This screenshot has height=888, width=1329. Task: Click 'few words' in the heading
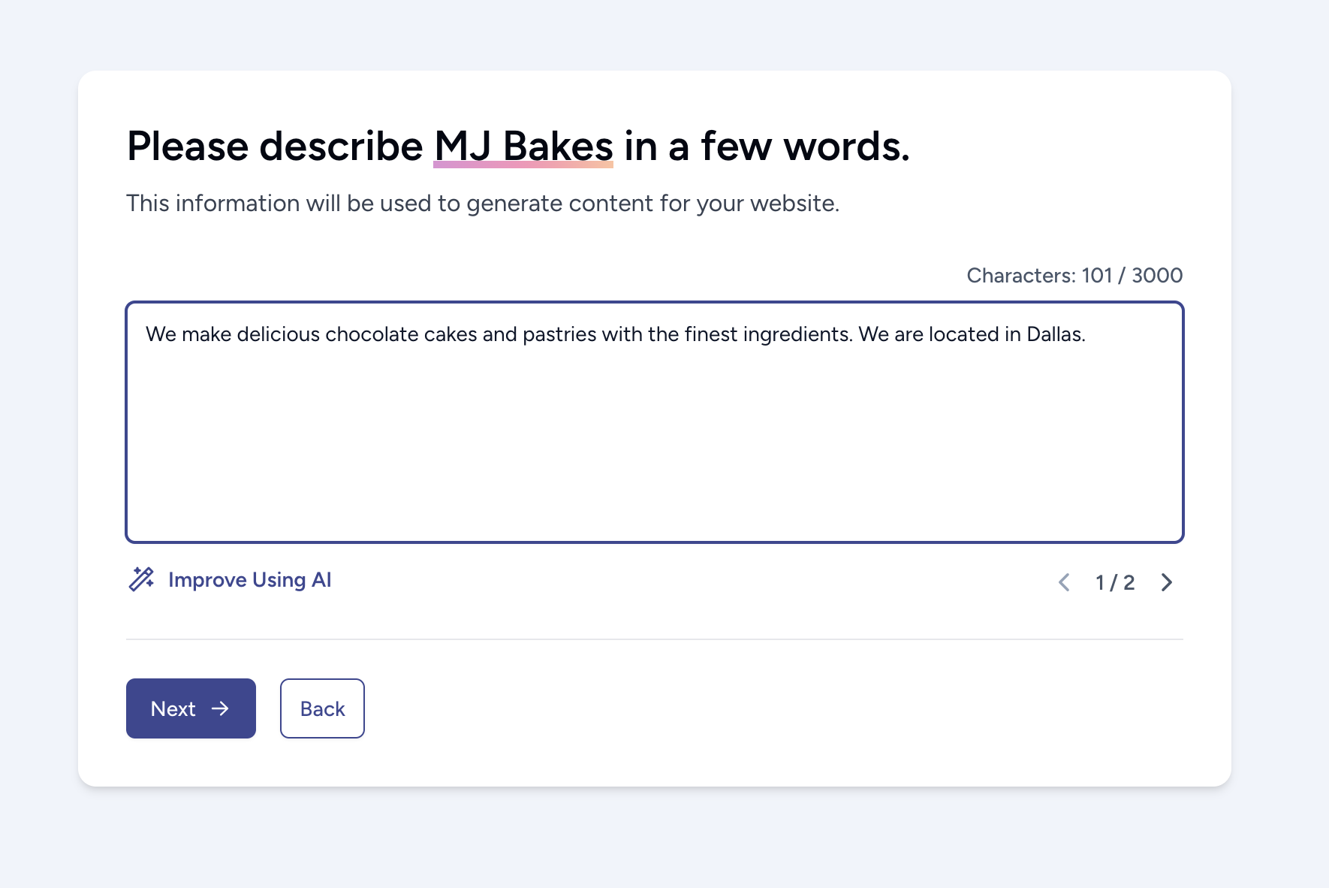point(805,146)
